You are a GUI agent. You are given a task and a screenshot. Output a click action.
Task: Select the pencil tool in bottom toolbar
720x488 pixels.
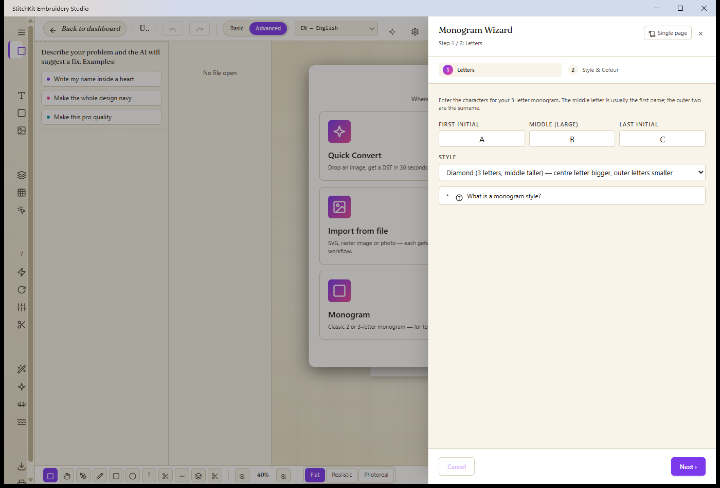[x=100, y=476]
